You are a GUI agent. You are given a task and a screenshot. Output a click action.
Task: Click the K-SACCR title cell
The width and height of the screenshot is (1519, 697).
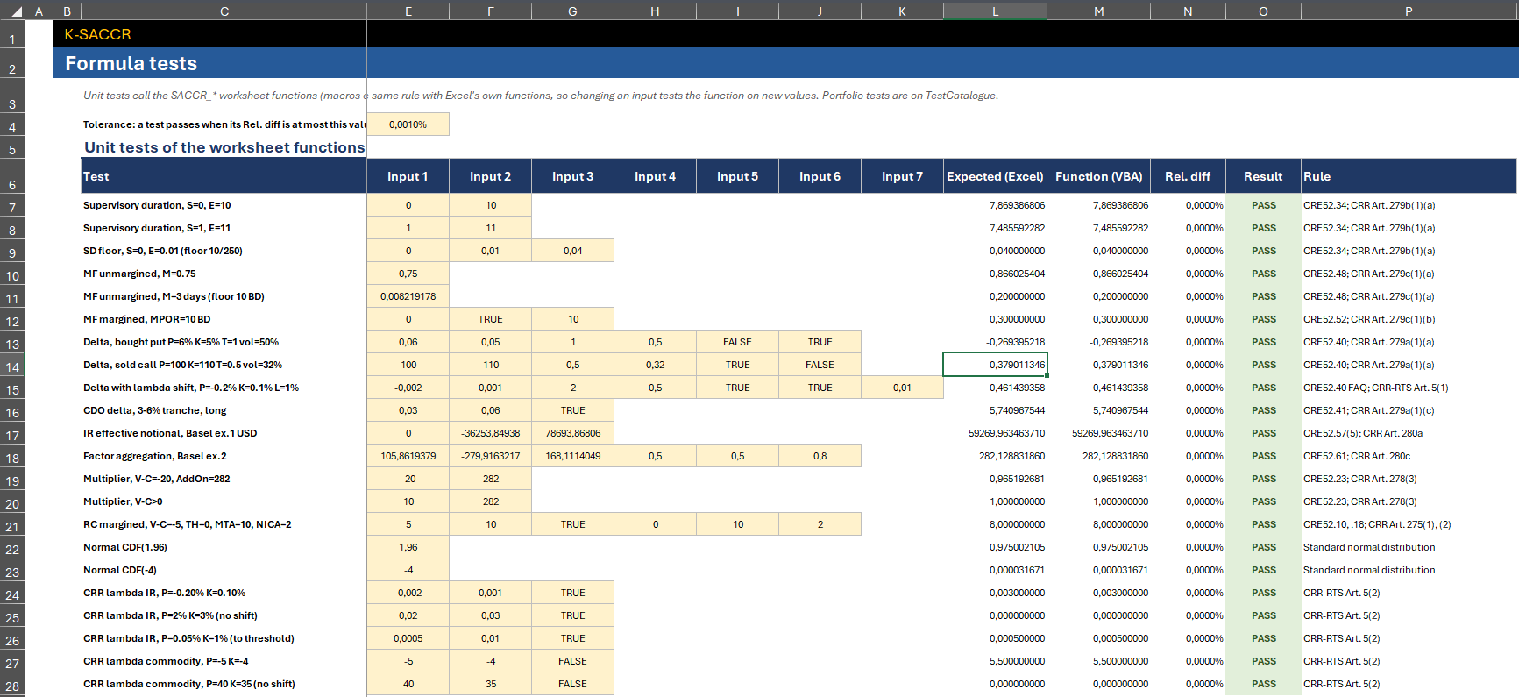coord(98,34)
